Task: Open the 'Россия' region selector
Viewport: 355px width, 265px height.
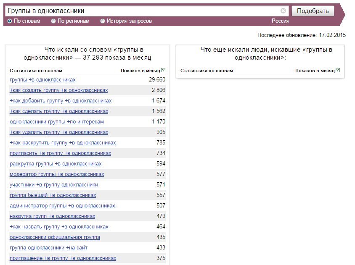Action: point(280,21)
